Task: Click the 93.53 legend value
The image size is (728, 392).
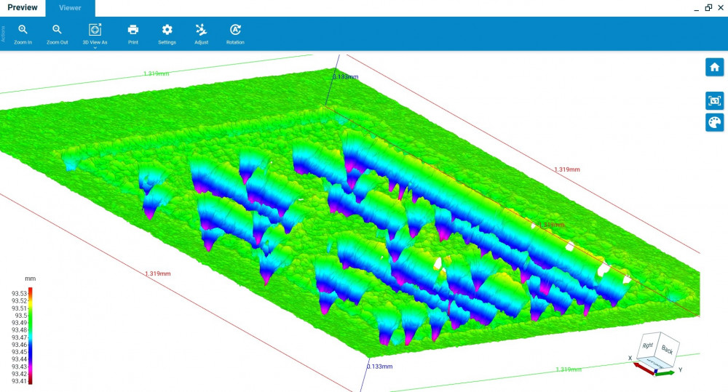Action: (20, 294)
